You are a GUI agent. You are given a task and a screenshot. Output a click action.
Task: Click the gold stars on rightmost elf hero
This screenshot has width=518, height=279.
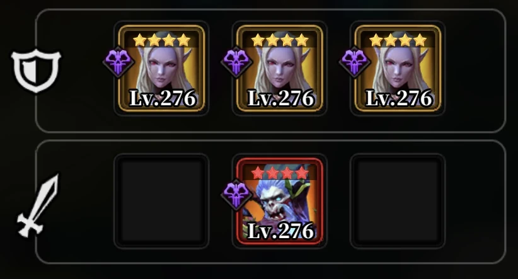tap(398, 40)
